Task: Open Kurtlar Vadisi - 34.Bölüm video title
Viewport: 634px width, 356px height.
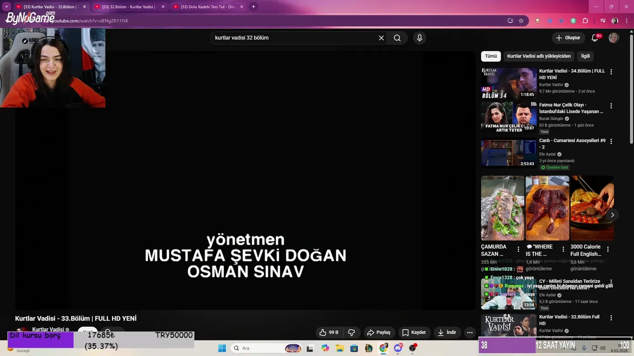Action: click(572, 74)
